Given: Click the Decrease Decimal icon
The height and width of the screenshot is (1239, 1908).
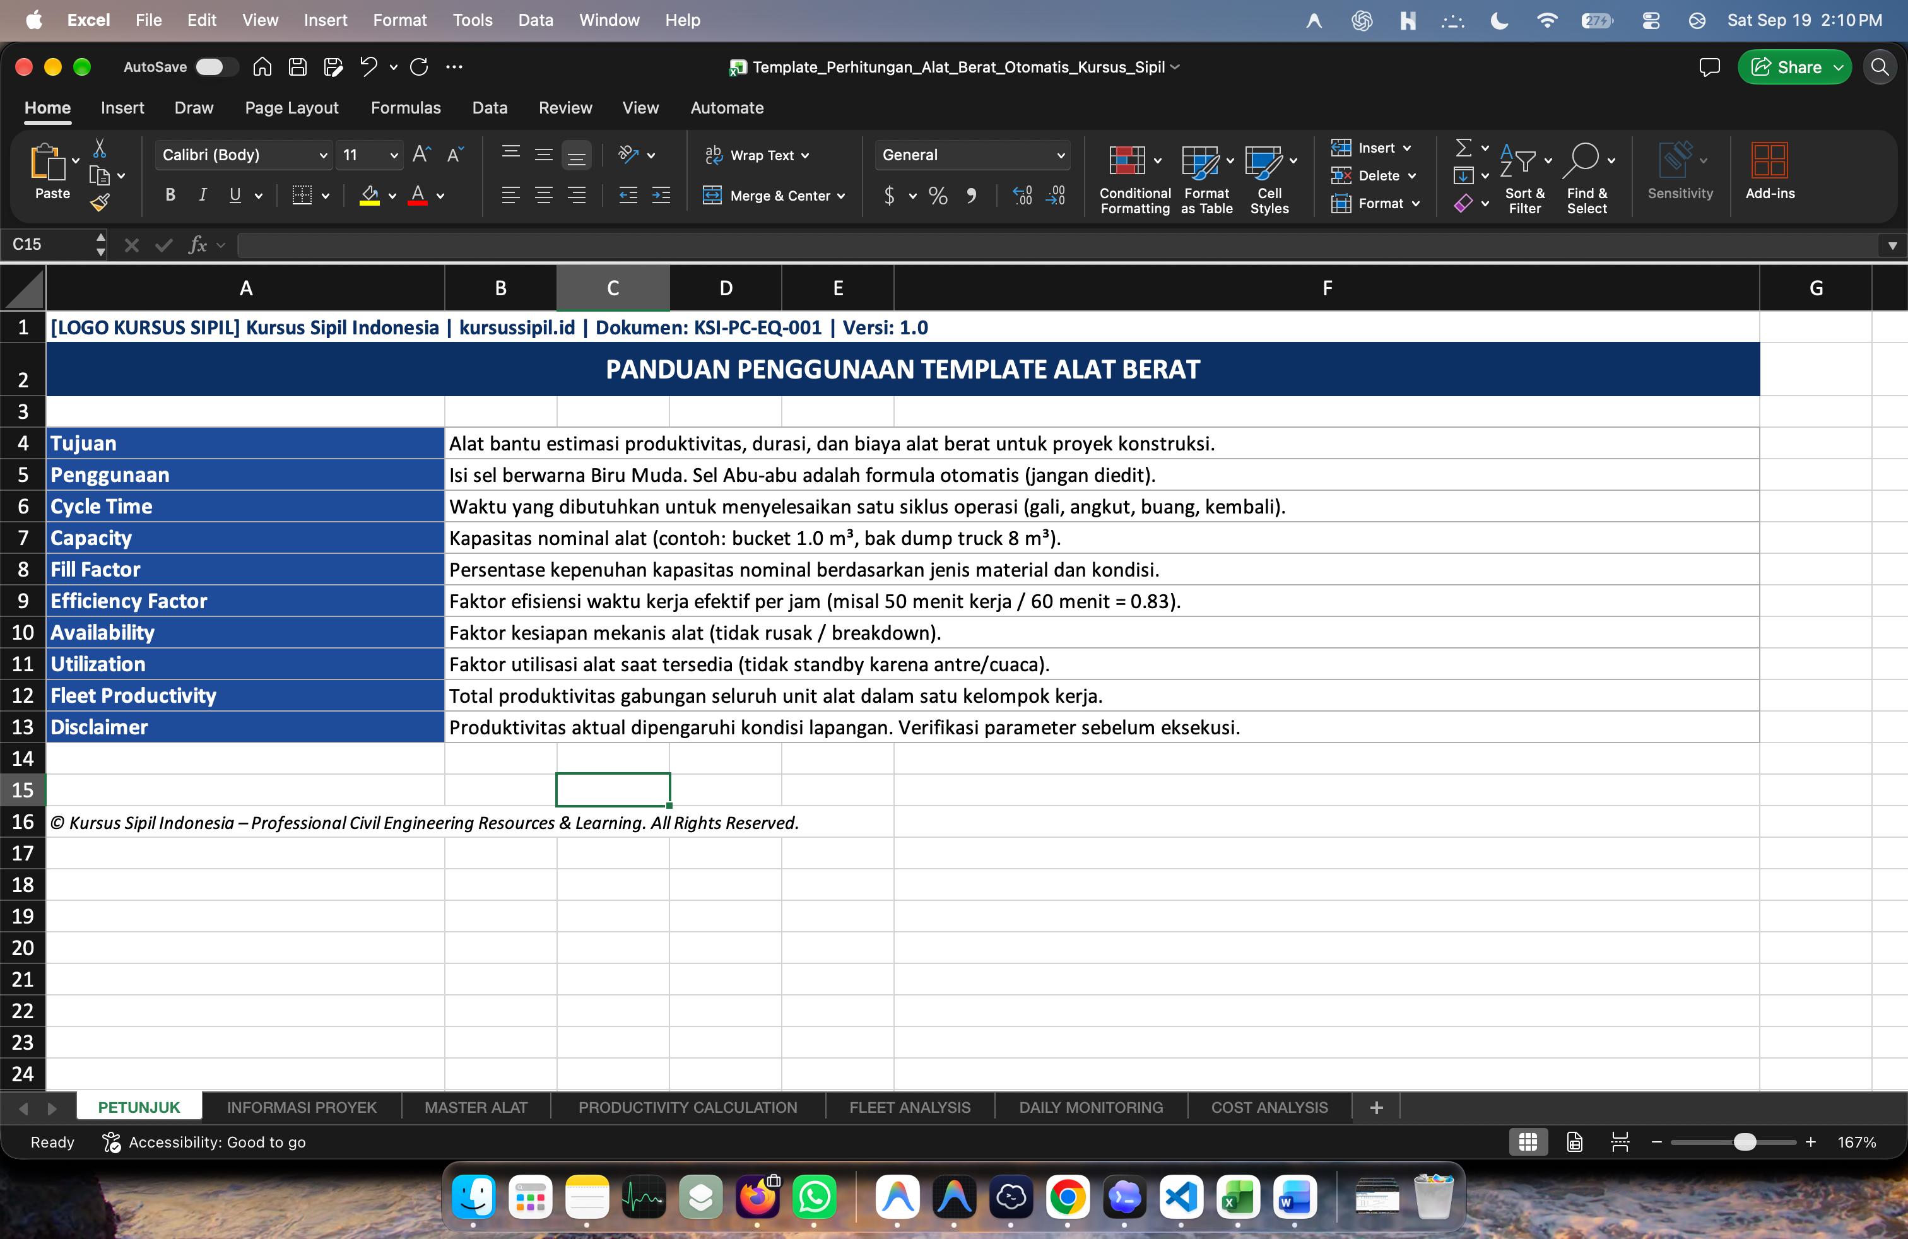Looking at the screenshot, I should (x=1056, y=196).
